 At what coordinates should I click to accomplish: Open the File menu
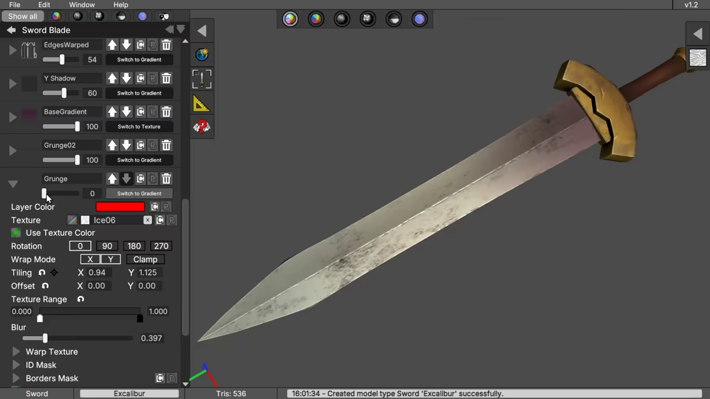[x=15, y=4]
